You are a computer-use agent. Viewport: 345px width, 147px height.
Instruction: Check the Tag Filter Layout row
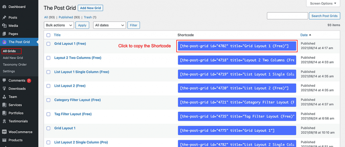coord(49,114)
